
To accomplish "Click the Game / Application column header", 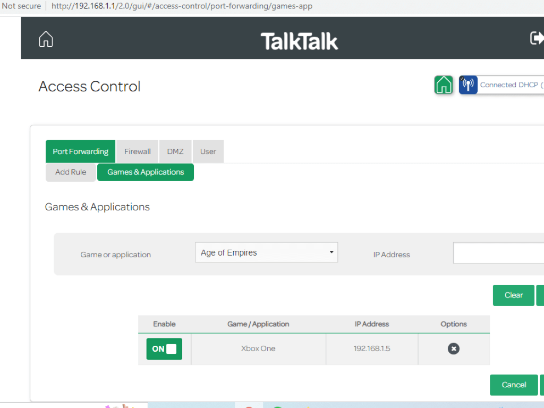I will [x=258, y=324].
